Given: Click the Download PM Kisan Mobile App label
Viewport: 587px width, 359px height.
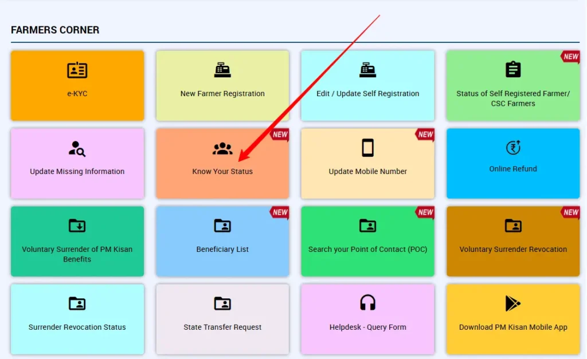Looking at the screenshot, I should tap(513, 328).
